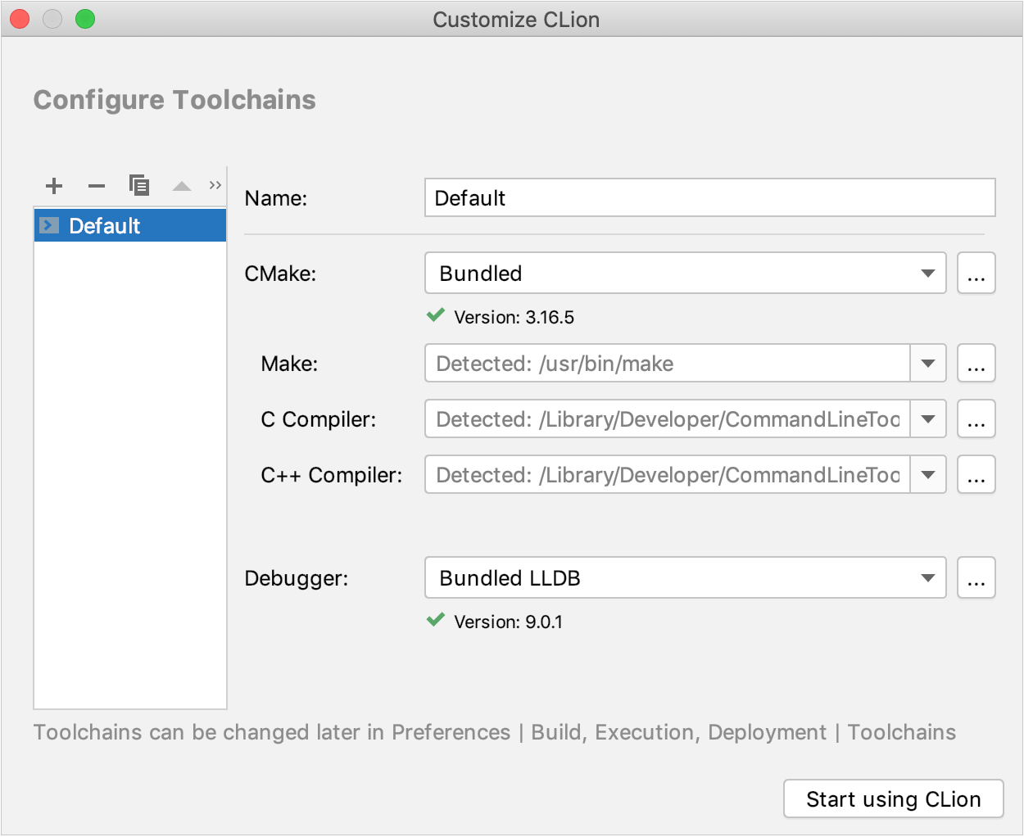The height and width of the screenshot is (837, 1024).
Task: Zoom the Customize CLion window with the green button
Action: [x=85, y=19]
